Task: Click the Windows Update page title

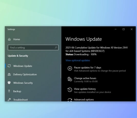Action: tap(84, 39)
